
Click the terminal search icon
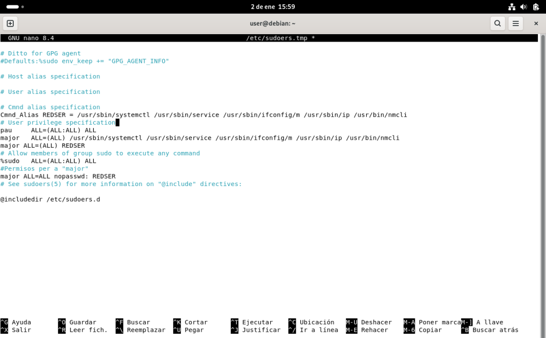(x=497, y=23)
